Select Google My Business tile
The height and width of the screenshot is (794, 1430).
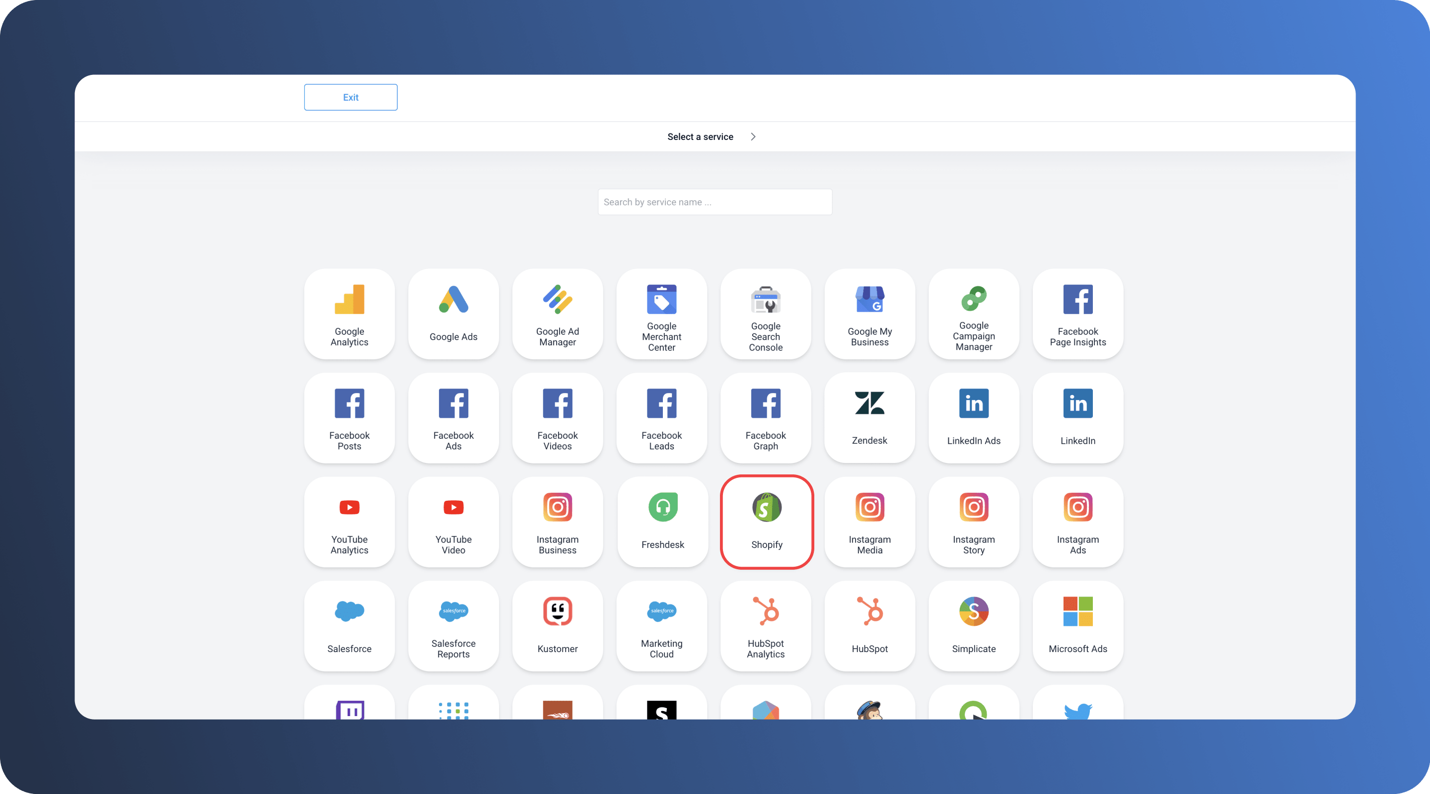870,314
